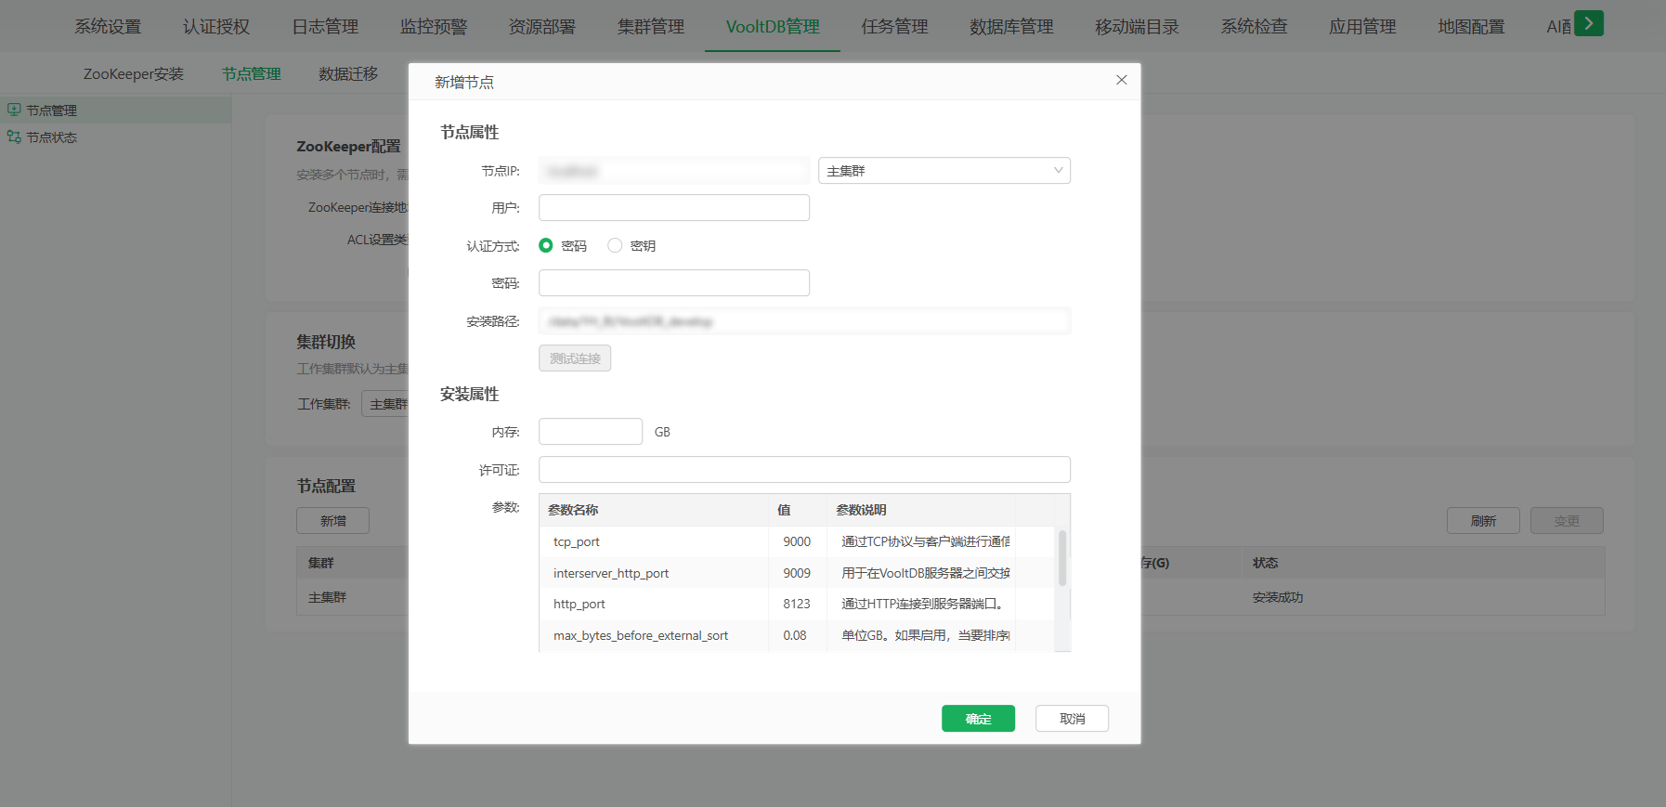The image size is (1666, 807).
Task: Open the 数据库管理 menu
Action: 1011,27
